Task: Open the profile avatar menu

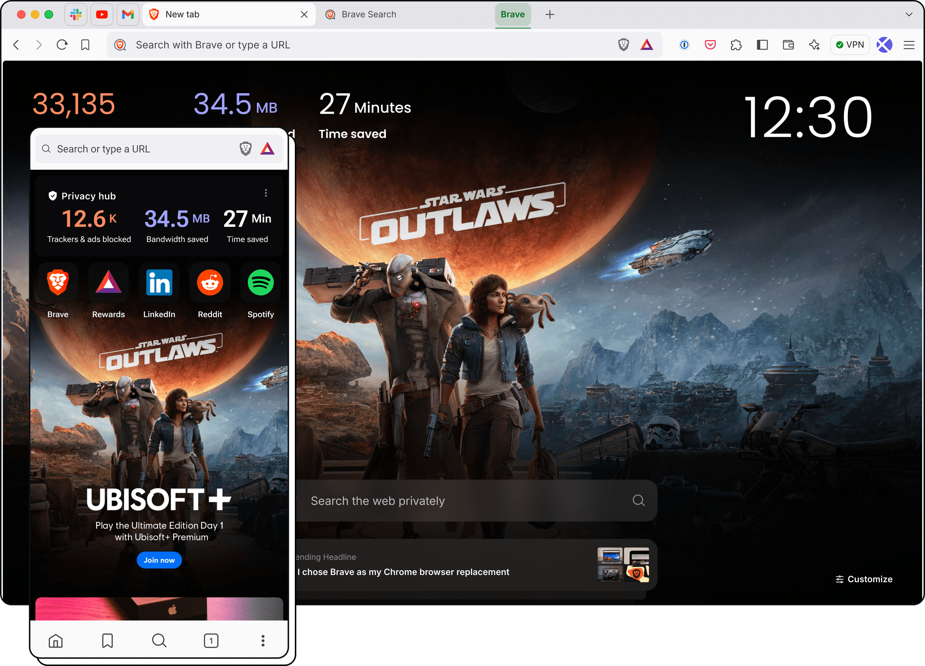Action: click(x=884, y=45)
